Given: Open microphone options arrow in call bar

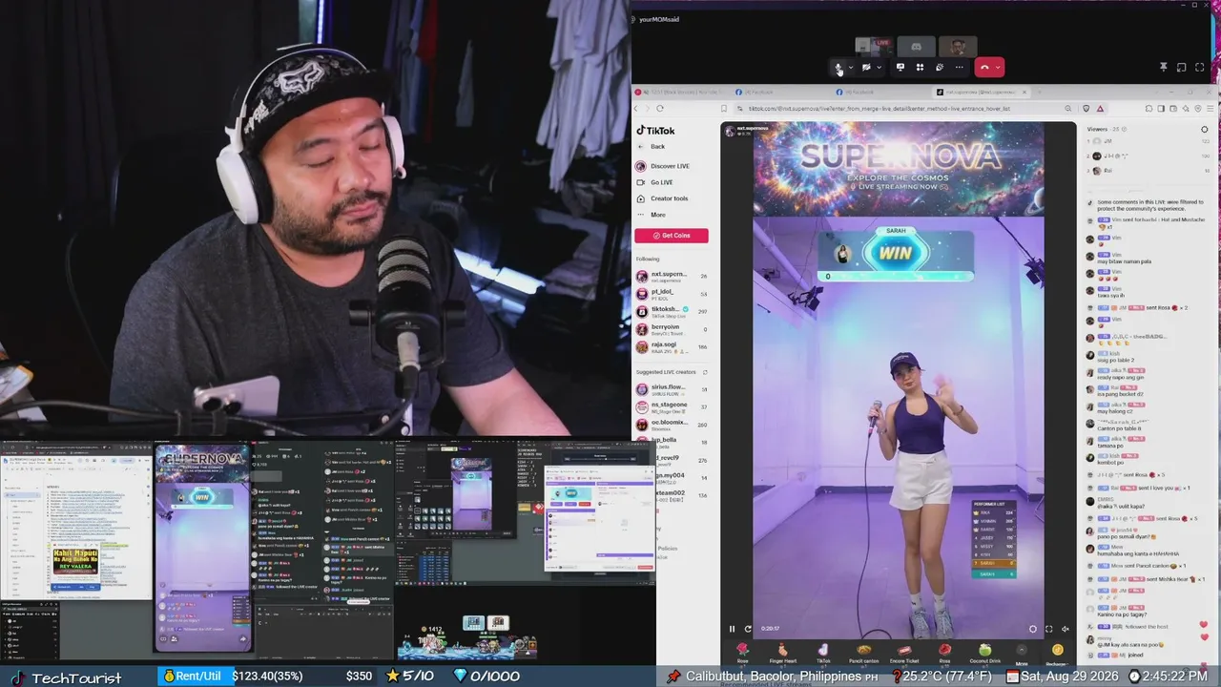Looking at the screenshot, I should click(850, 68).
